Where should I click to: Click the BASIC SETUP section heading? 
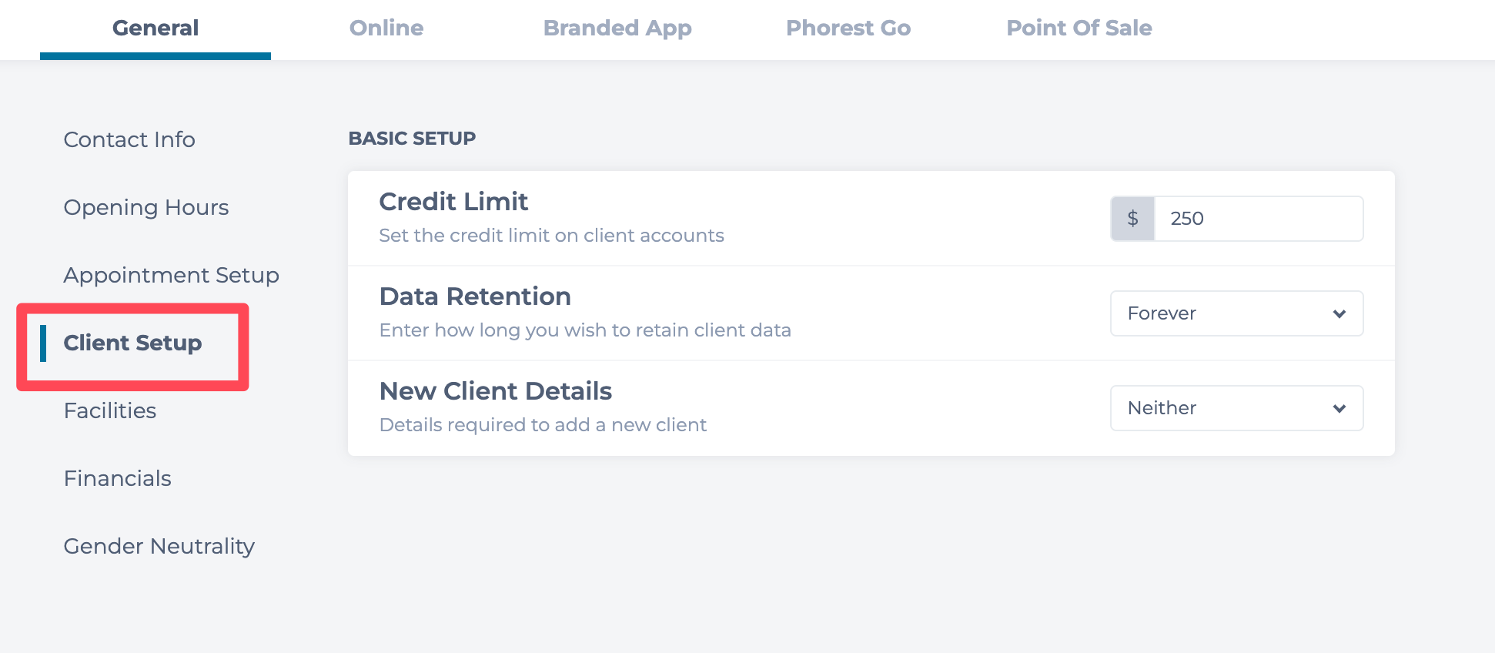point(412,139)
